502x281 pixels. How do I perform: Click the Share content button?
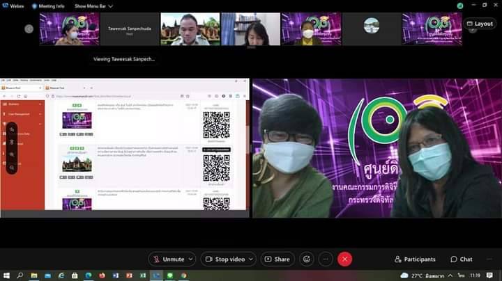(277, 259)
